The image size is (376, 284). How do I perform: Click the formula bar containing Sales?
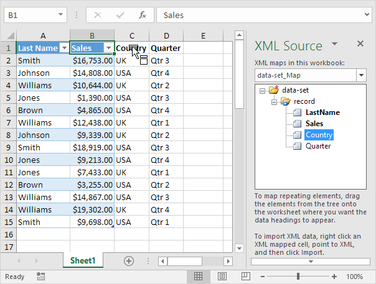click(261, 14)
